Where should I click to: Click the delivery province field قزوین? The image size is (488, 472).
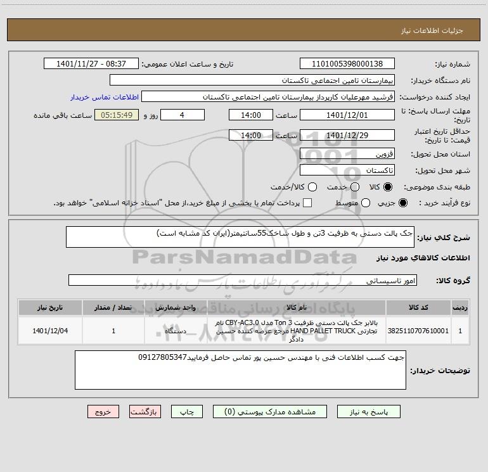[x=347, y=153]
